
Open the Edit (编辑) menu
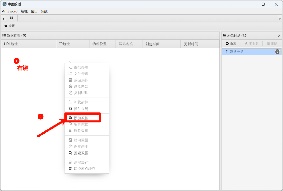pos(24,11)
